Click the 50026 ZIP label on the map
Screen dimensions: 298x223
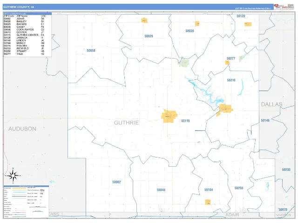click(x=190, y=31)
